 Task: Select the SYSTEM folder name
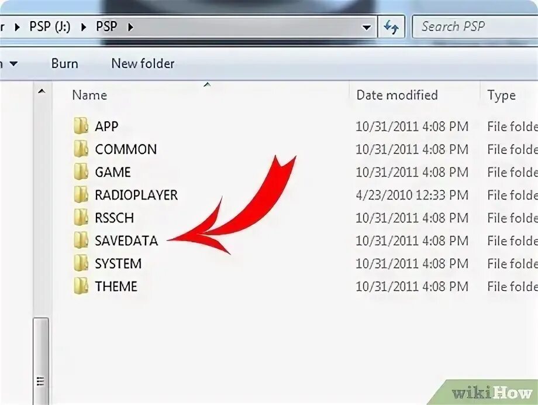click(118, 264)
